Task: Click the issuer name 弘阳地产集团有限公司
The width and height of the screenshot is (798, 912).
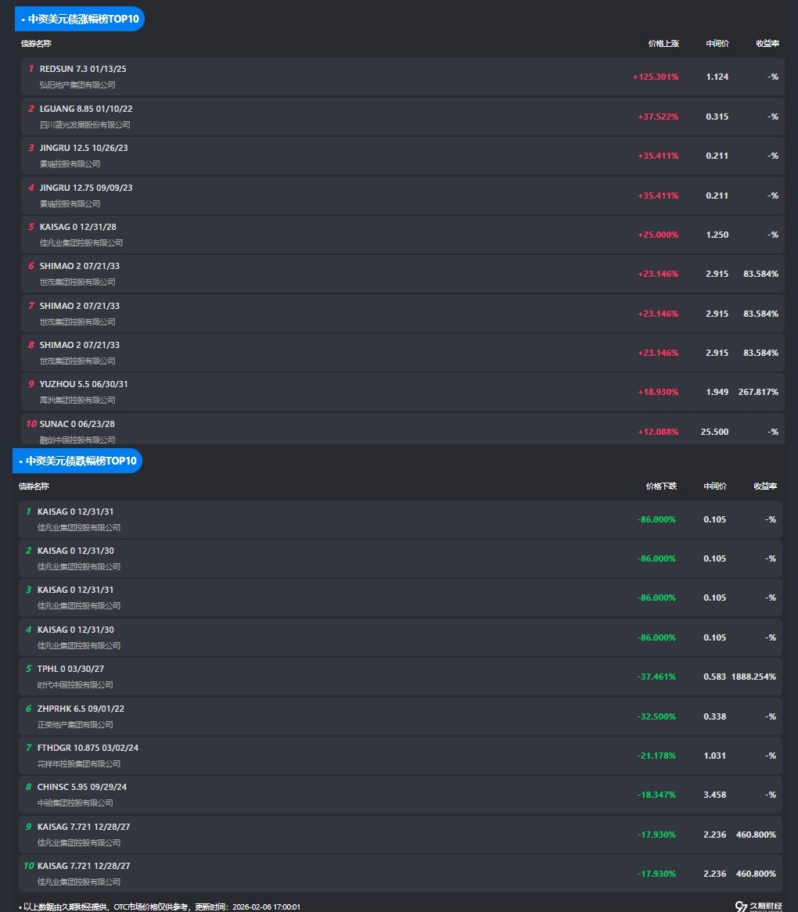Action: 77,84
